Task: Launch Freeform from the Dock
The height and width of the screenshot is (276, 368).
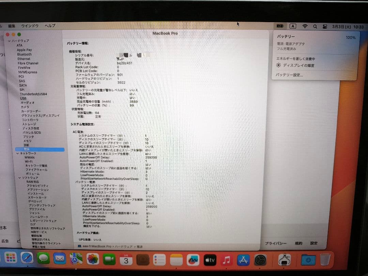Action: coord(193,260)
